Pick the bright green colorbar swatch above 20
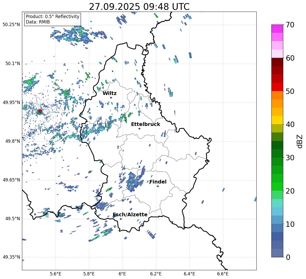The width and height of the screenshot is (306, 279). (277, 186)
